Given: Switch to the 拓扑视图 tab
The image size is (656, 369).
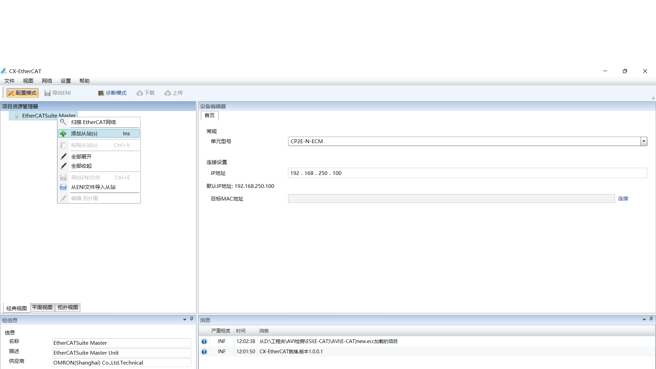Looking at the screenshot, I should pyautogui.click(x=68, y=307).
